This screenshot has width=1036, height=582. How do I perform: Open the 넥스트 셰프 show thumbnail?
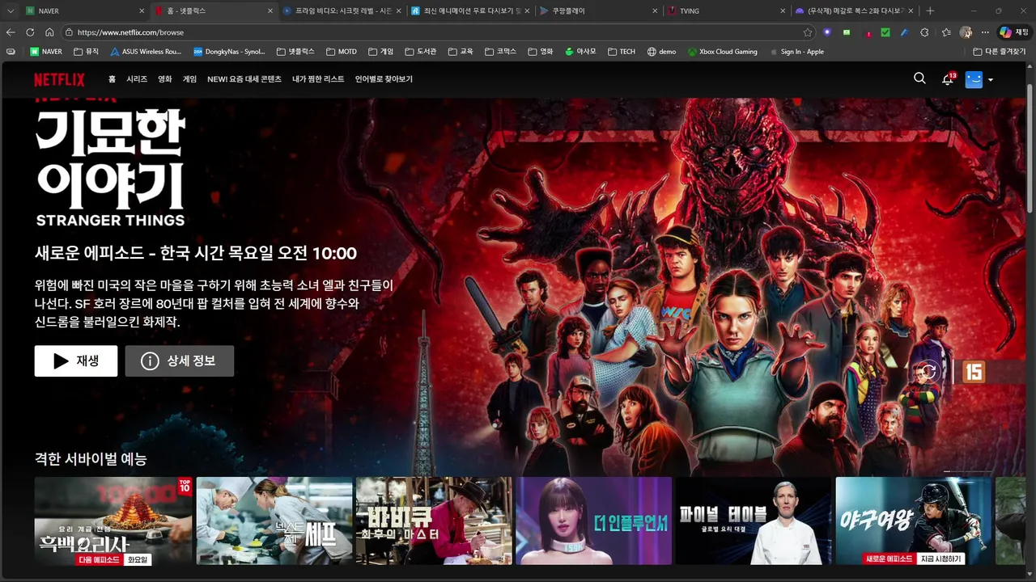(274, 521)
